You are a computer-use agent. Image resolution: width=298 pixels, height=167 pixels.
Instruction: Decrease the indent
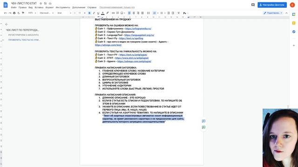coord(169,13)
